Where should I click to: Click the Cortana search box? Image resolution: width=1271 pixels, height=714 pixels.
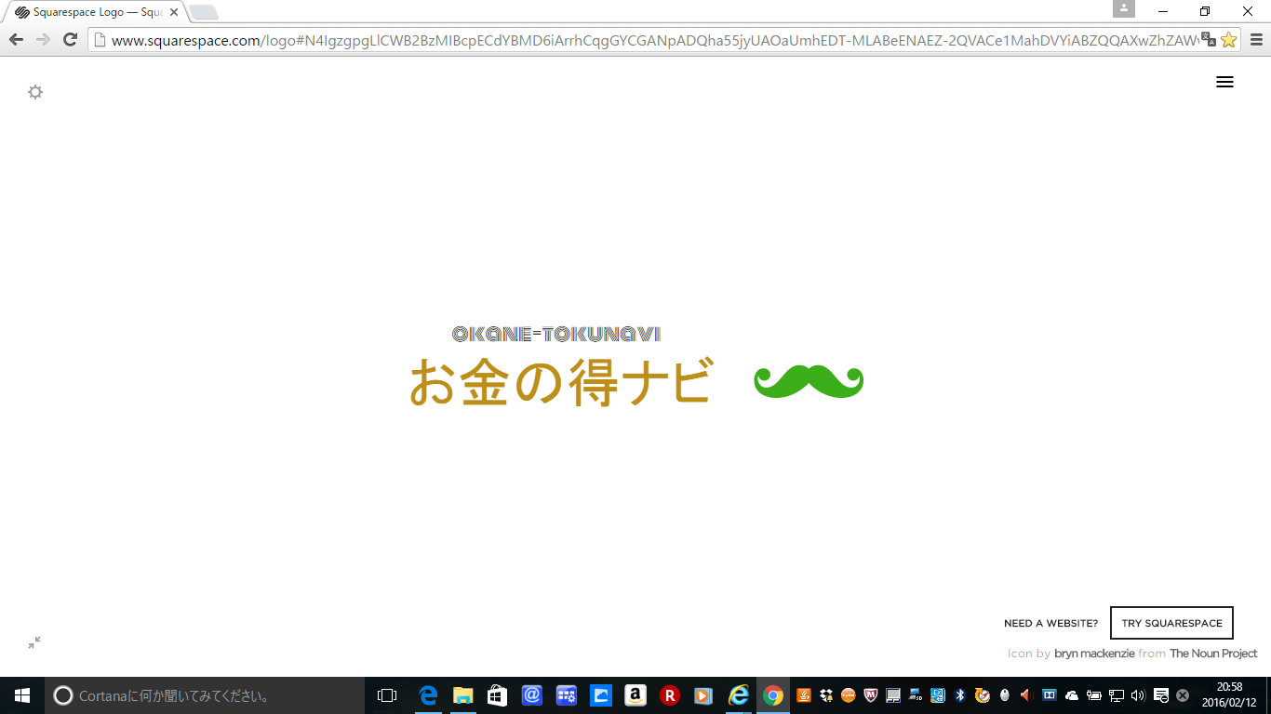[205, 695]
